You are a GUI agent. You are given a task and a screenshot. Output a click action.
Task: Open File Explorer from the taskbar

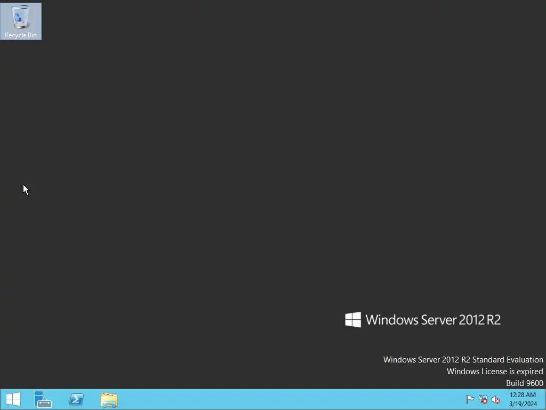click(x=109, y=399)
